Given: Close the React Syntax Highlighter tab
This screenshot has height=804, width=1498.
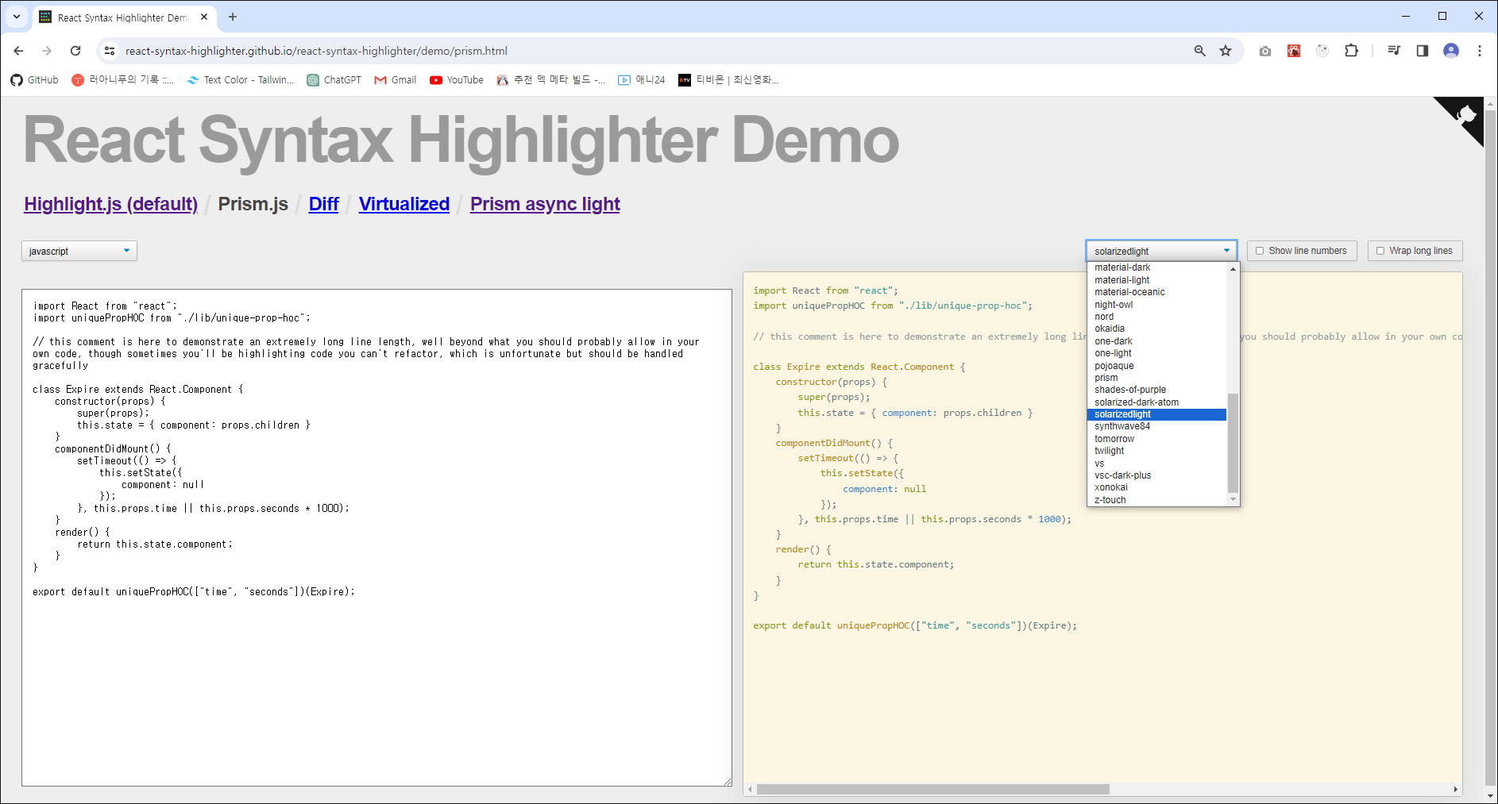Looking at the screenshot, I should tap(204, 17).
